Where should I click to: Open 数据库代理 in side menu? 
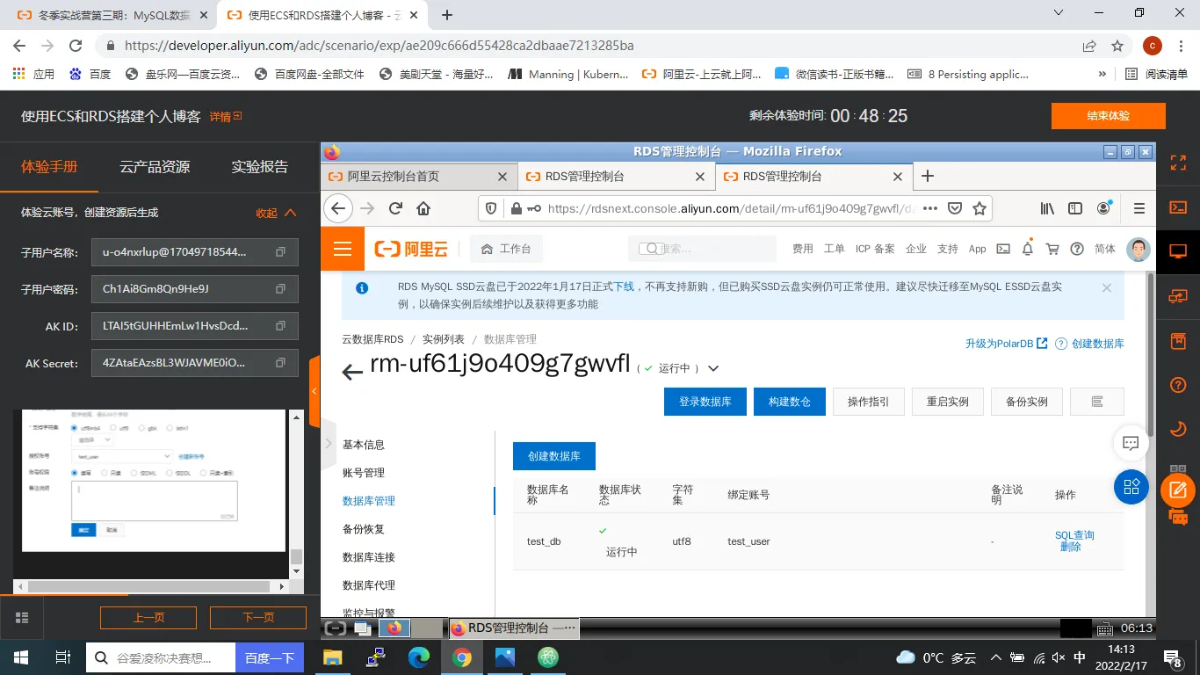click(369, 585)
